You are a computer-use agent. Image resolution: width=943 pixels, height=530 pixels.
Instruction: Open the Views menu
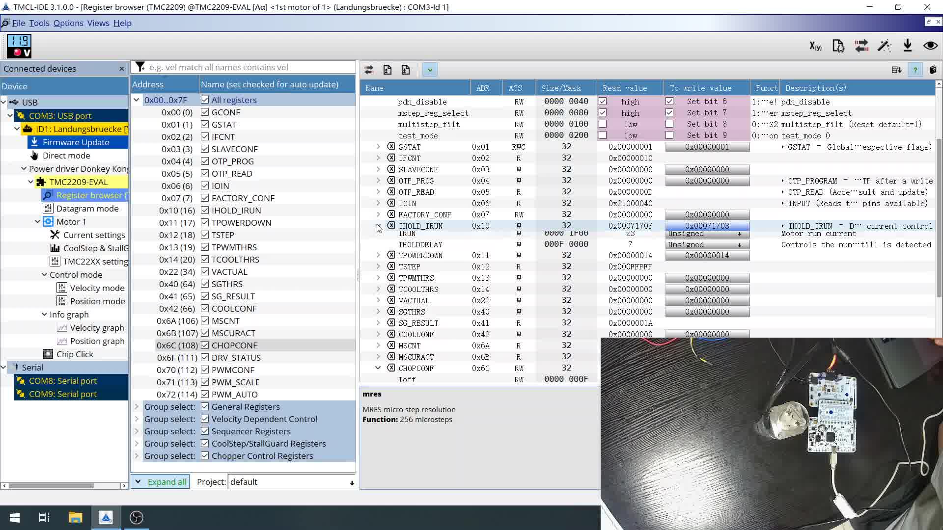tap(98, 23)
